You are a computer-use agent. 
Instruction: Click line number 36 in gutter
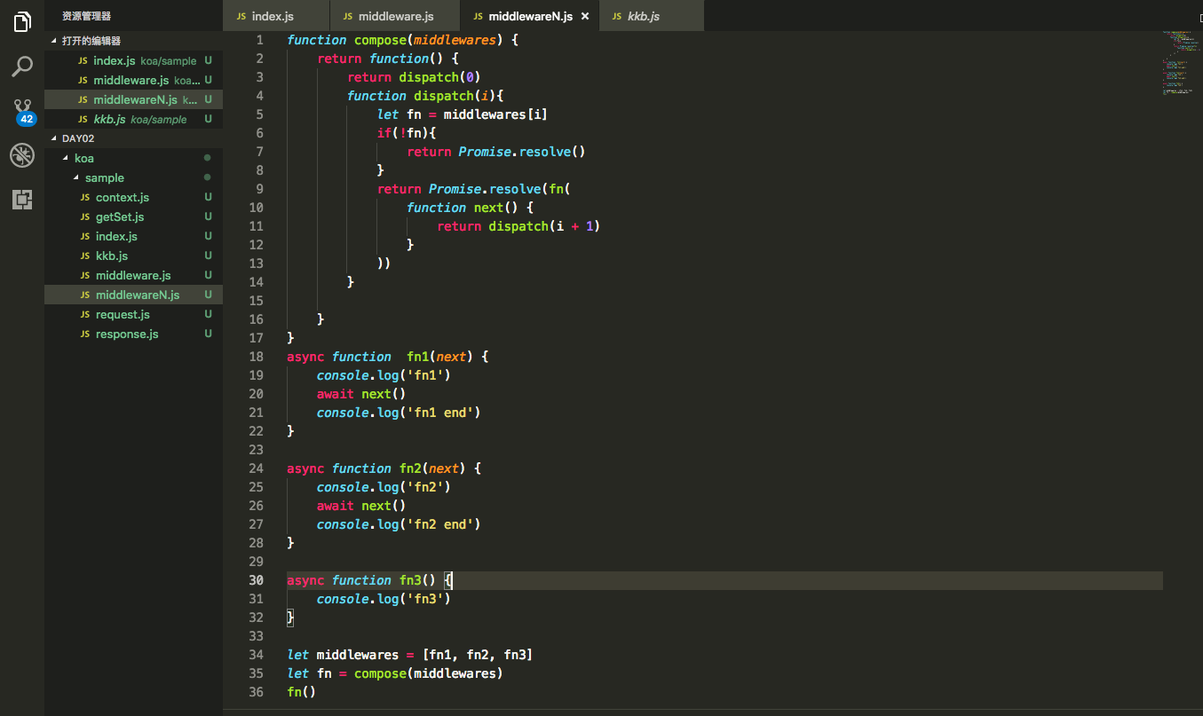[x=257, y=692]
